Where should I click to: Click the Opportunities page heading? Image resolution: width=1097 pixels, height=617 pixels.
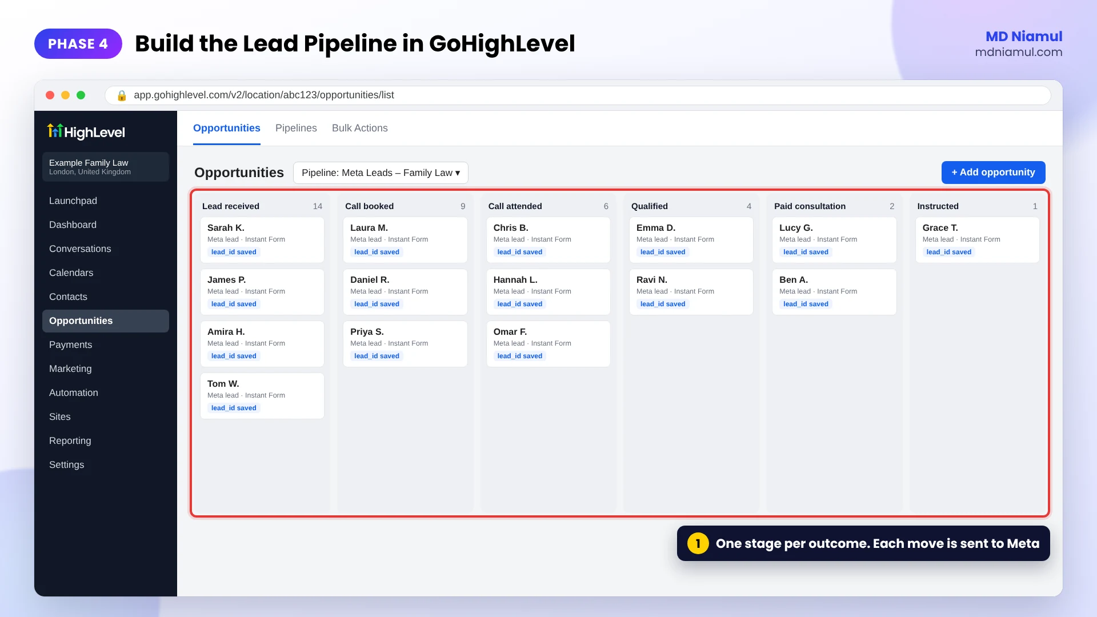tap(239, 173)
